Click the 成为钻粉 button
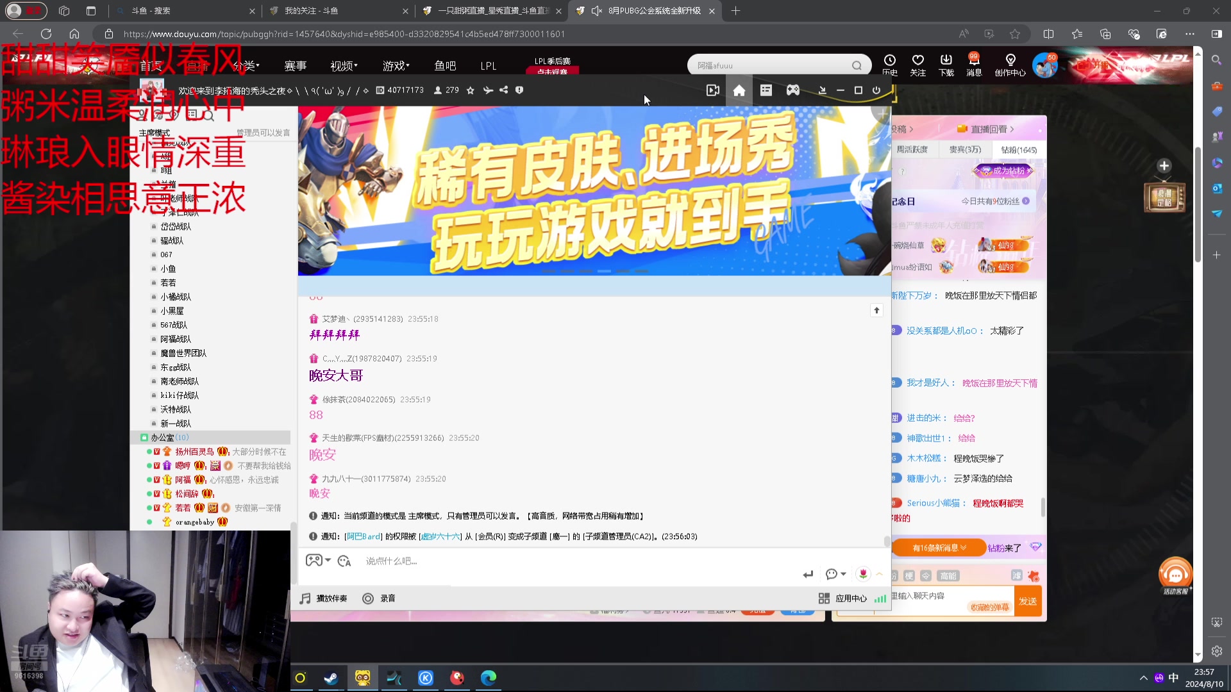The width and height of the screenshot is (1231, 692). (x=1003, y=170)
